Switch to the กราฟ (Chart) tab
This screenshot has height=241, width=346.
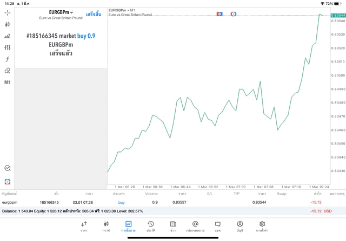[106, 226]
